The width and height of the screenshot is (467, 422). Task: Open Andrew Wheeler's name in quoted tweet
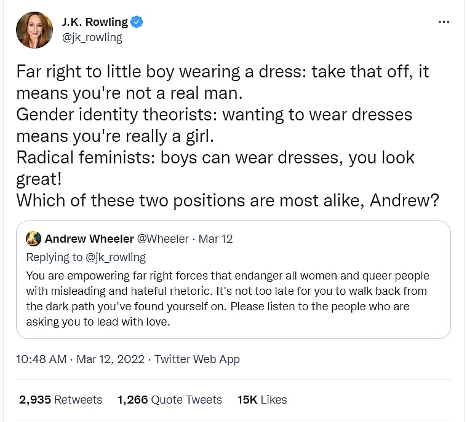pyautogui.click(x=88, y=239)
